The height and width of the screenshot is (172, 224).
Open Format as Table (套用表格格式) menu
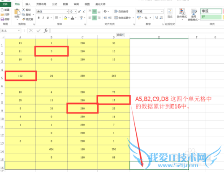pyautogui.click(x=194, y=15)
